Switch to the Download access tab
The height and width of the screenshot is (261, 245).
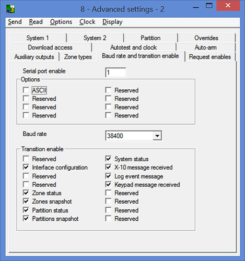[x=50, y=48]
